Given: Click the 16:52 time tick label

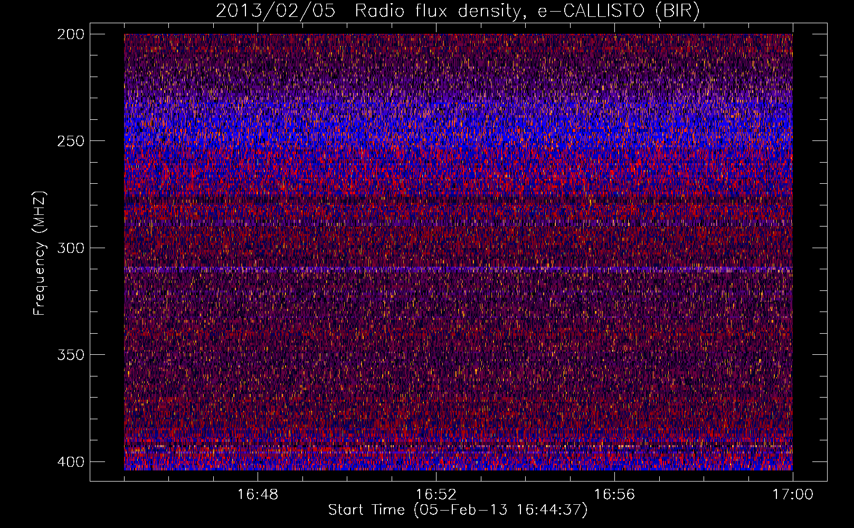Looking at the screenshot, I should (x=436, y=495).
